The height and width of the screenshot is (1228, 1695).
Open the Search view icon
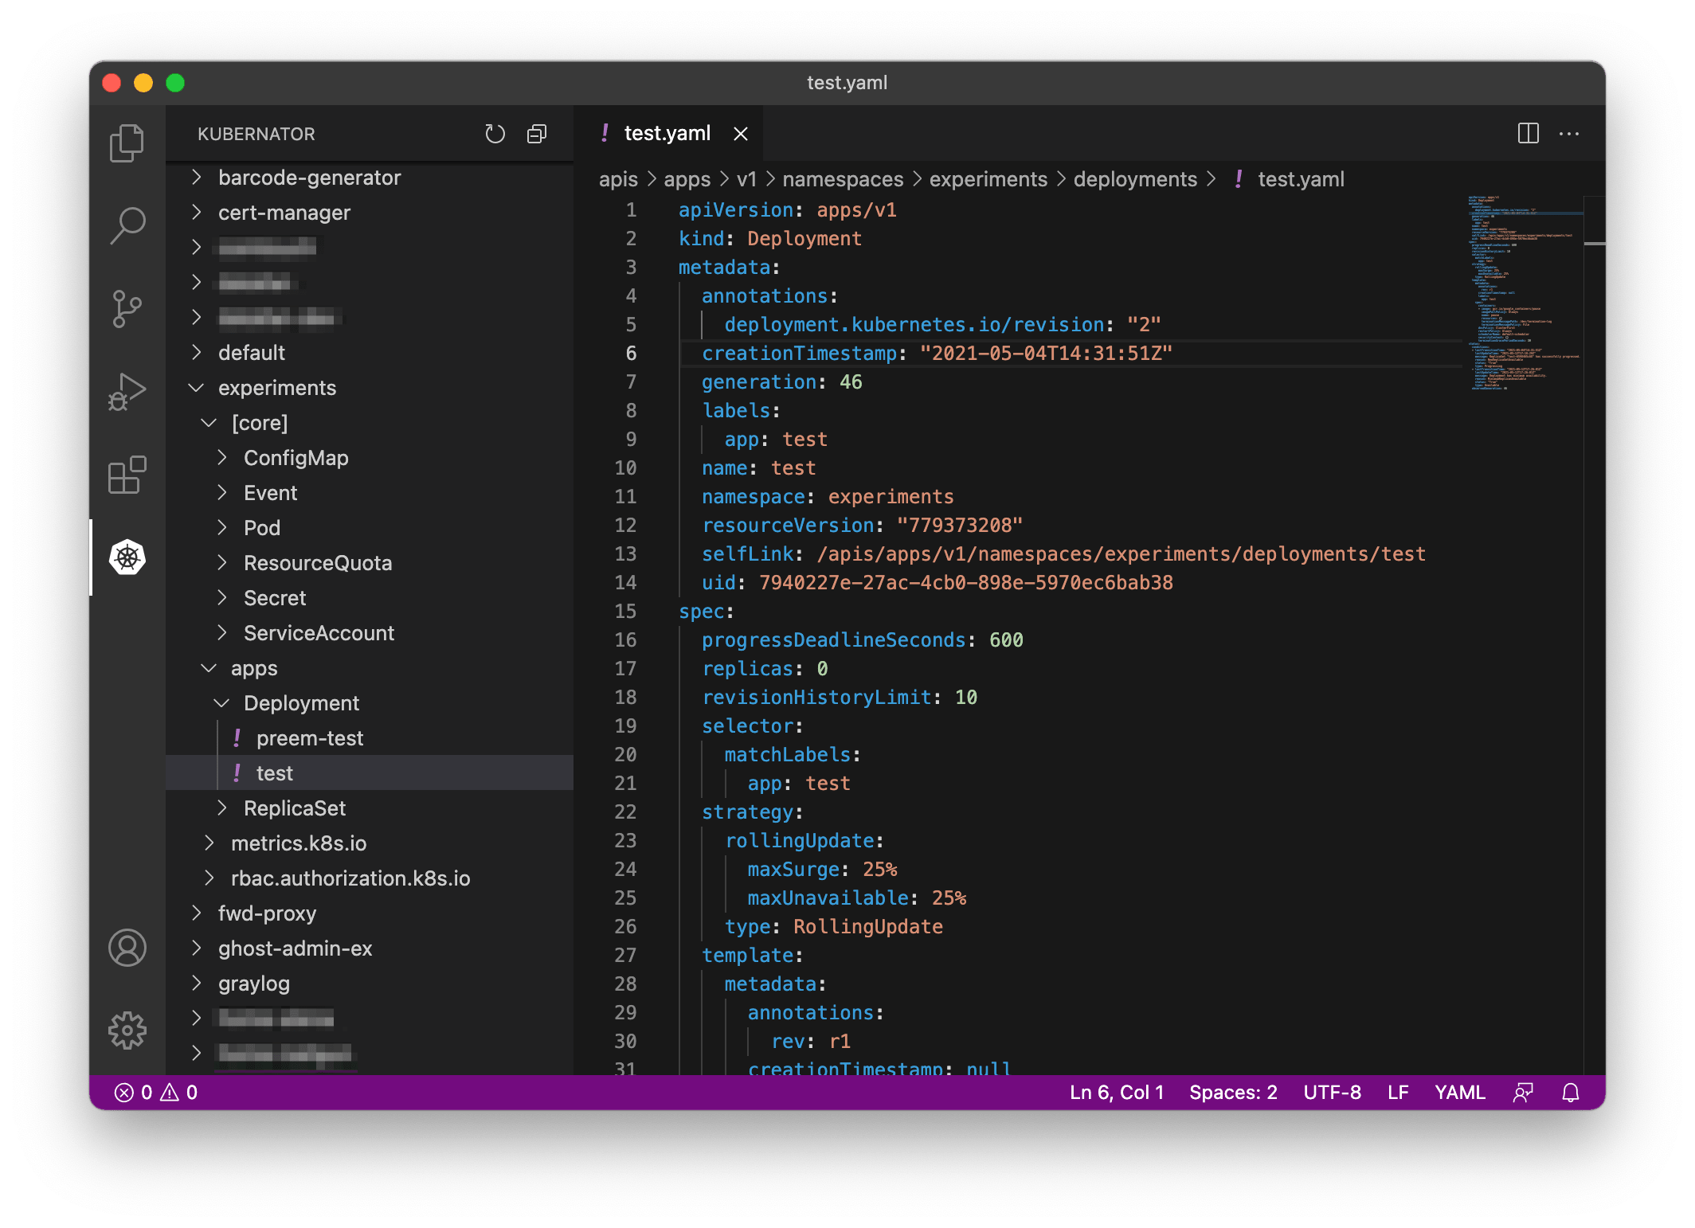[x=127, y=225]
